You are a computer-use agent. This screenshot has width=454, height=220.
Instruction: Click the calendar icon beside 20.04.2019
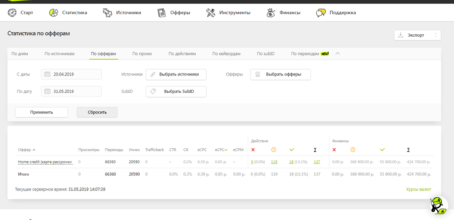click(47, 74)
